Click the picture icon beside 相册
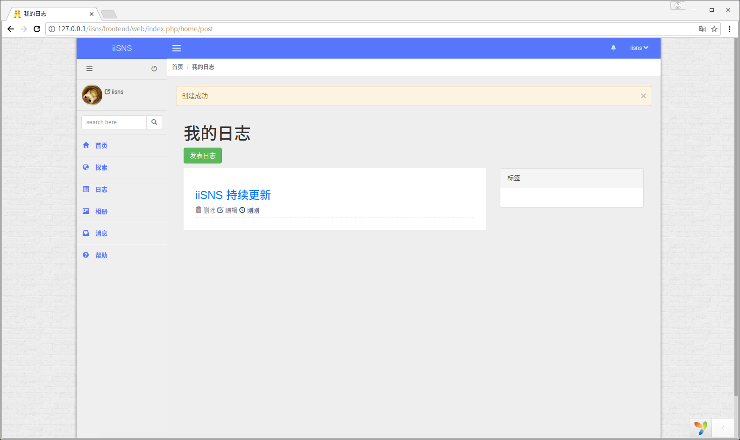Viewport: 740px width, 440px height. pyautogui.click(x=86, y=211)
